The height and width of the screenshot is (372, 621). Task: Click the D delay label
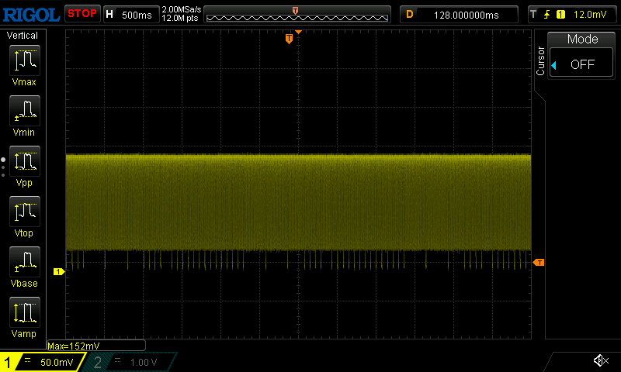coord(410,15)
